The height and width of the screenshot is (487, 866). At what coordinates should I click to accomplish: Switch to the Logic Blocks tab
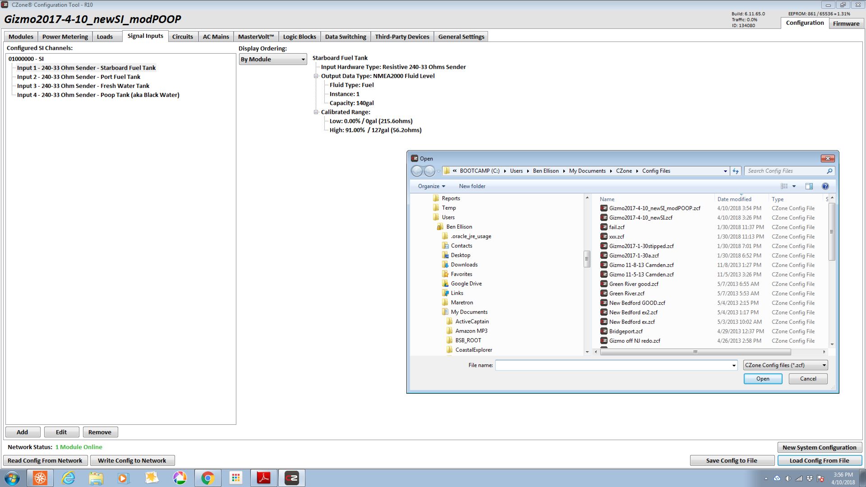coord(299,37)
